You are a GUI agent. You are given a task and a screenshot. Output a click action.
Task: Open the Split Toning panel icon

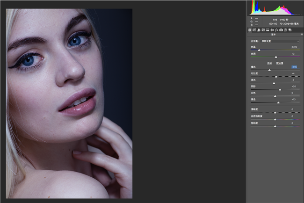(x=268, y=30)
